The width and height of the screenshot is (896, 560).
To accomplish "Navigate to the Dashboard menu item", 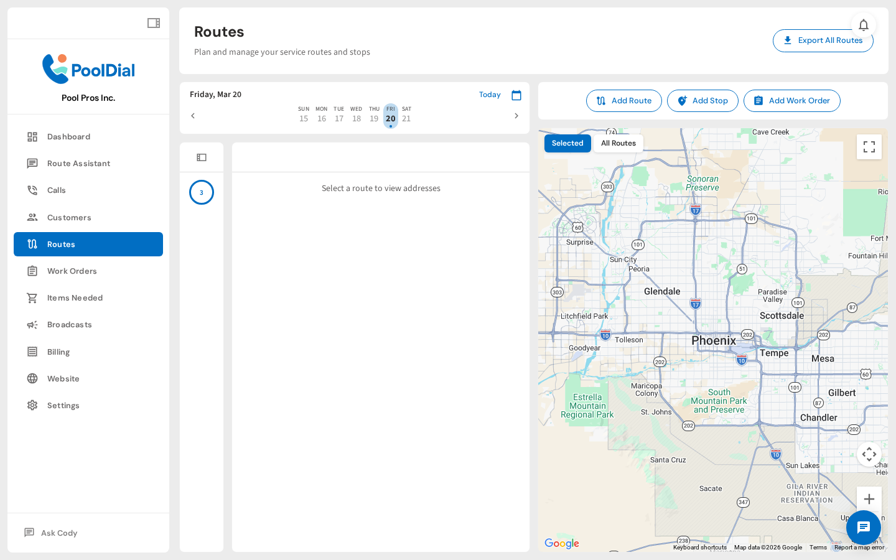I will pos(68,136).
